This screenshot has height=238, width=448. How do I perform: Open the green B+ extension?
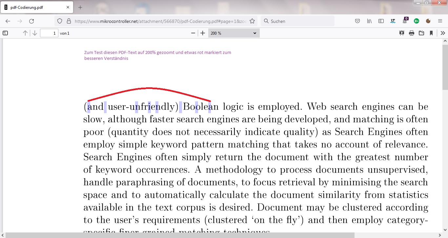click(x=417, y=21)
